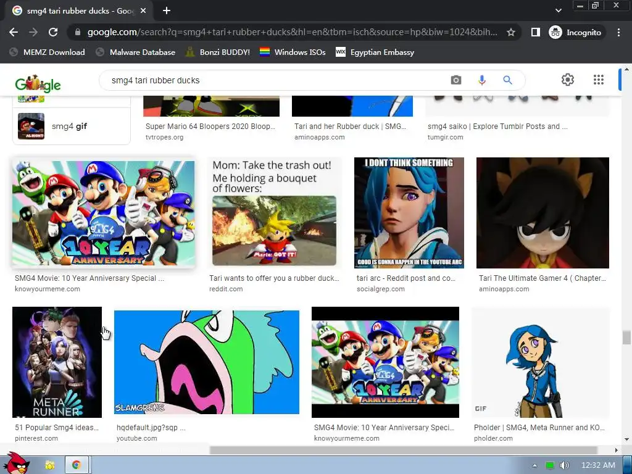Screen dimensions: 632x474
Task: Open lower 10 Year Anniversary black-bordered thumbnail
Action: 385,362
